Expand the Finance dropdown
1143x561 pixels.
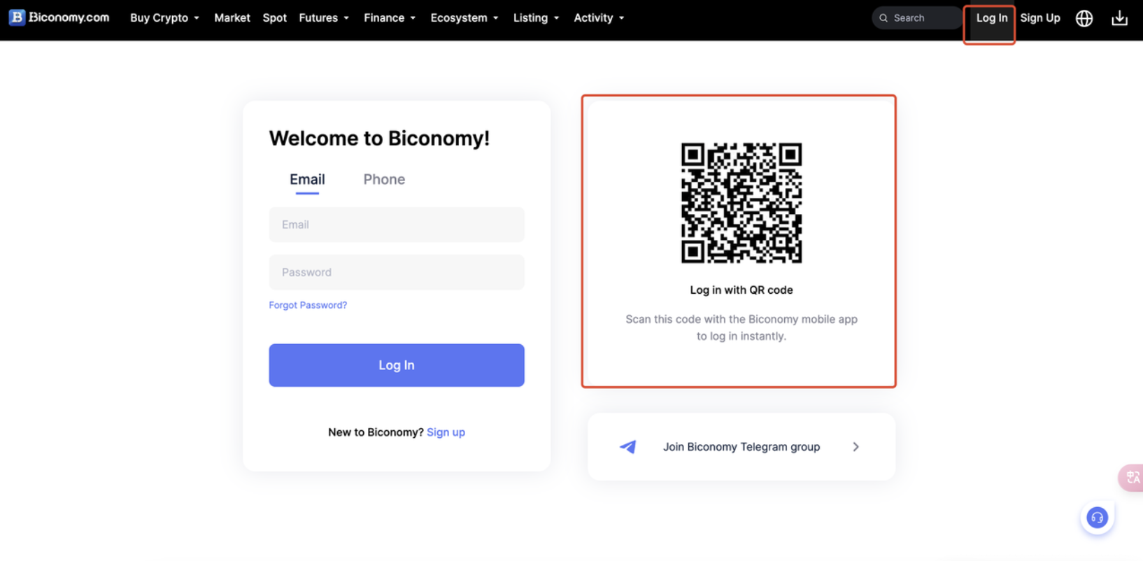(389, 18)
